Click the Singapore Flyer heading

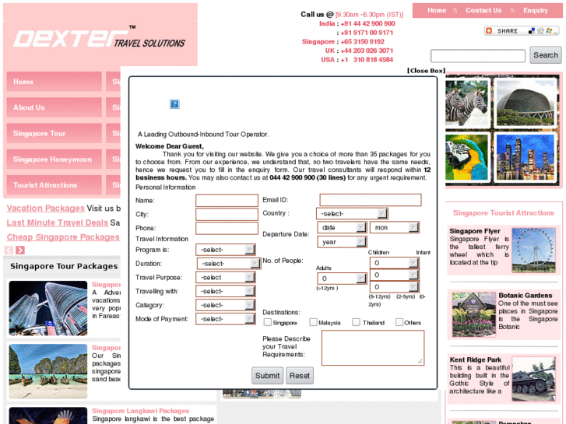pyautogui.click(x=475, y=231)
